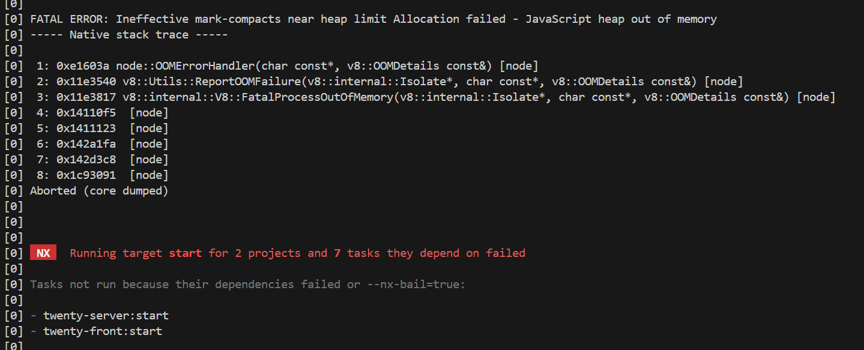The width and height of the screenshot is (864, 350).
Task: Click stack frame address 0x1411123
Action: coord(86,128)
